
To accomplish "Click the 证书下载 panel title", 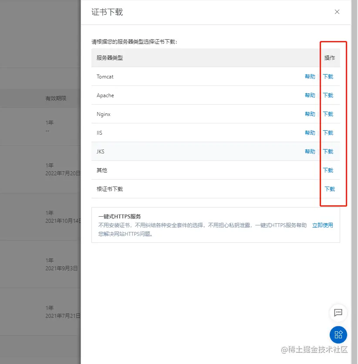I will coord(107,12).
